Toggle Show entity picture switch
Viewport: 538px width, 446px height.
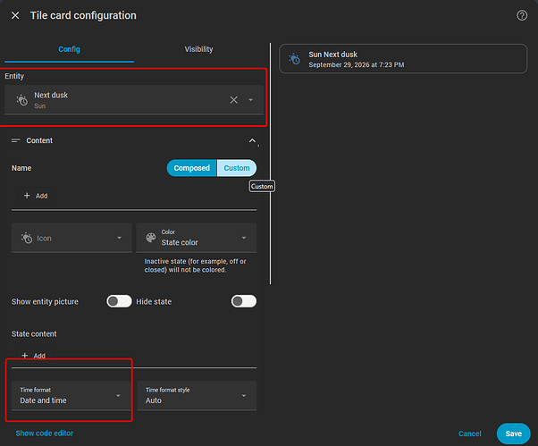pos(119,301)
